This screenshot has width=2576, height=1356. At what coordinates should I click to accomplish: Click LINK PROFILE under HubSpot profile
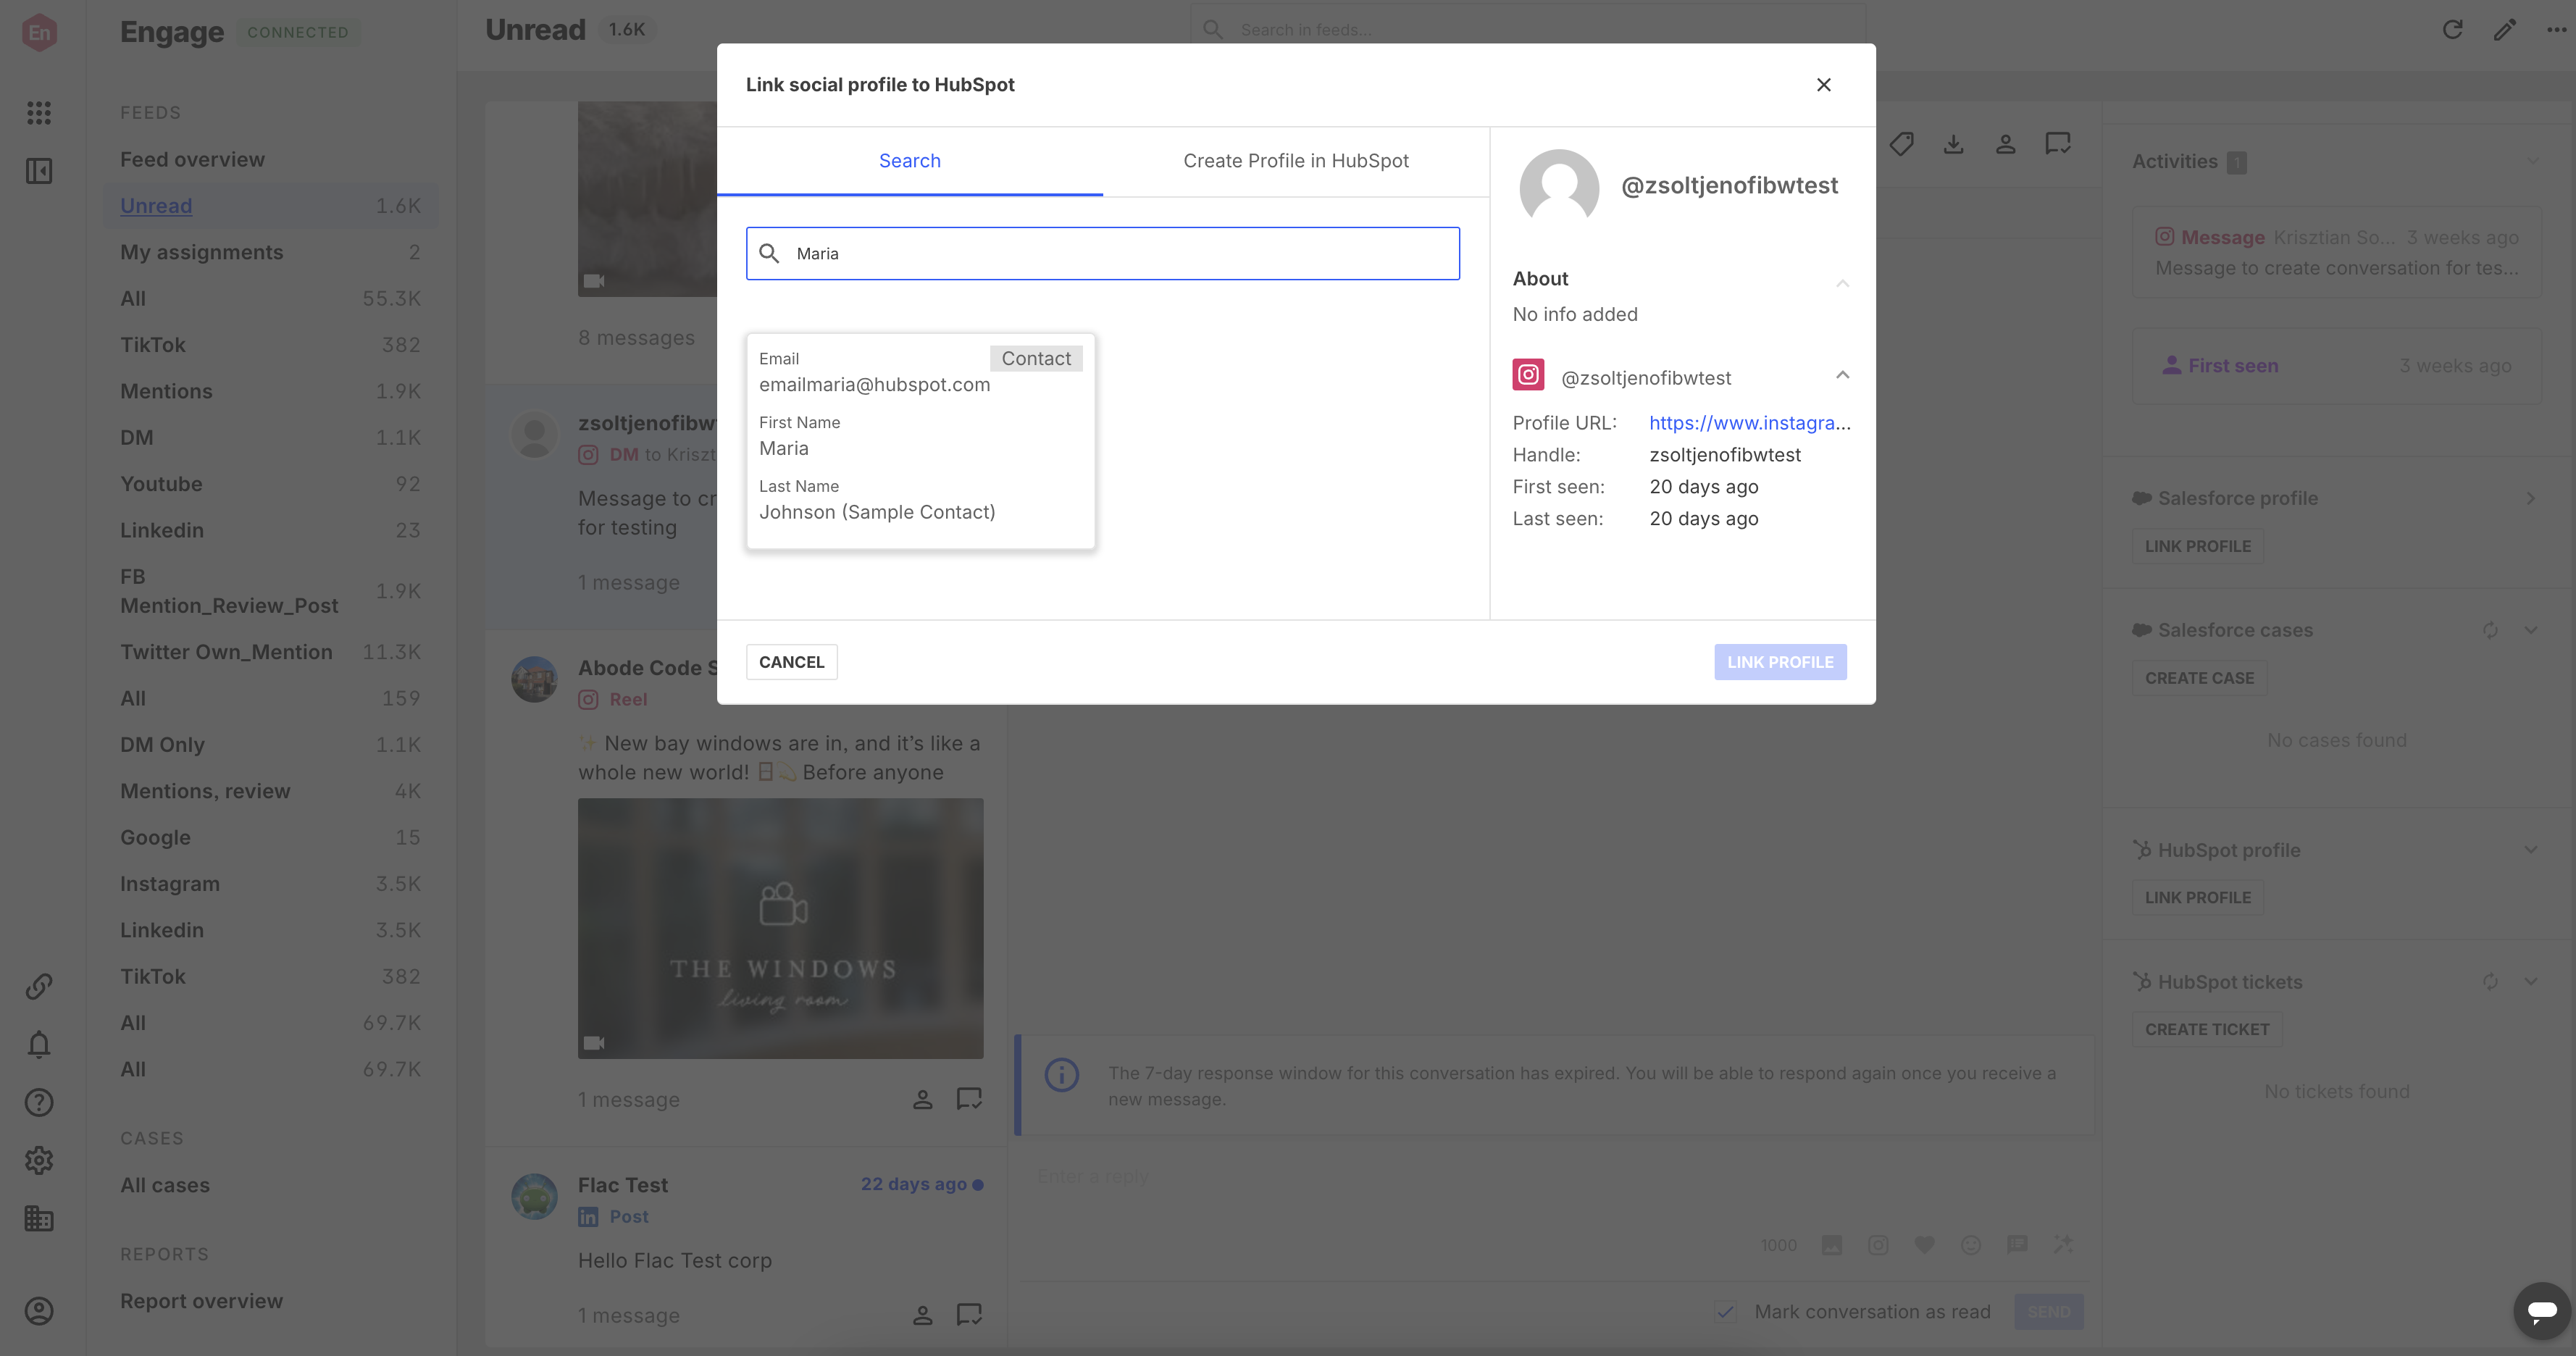point(2197,897)
